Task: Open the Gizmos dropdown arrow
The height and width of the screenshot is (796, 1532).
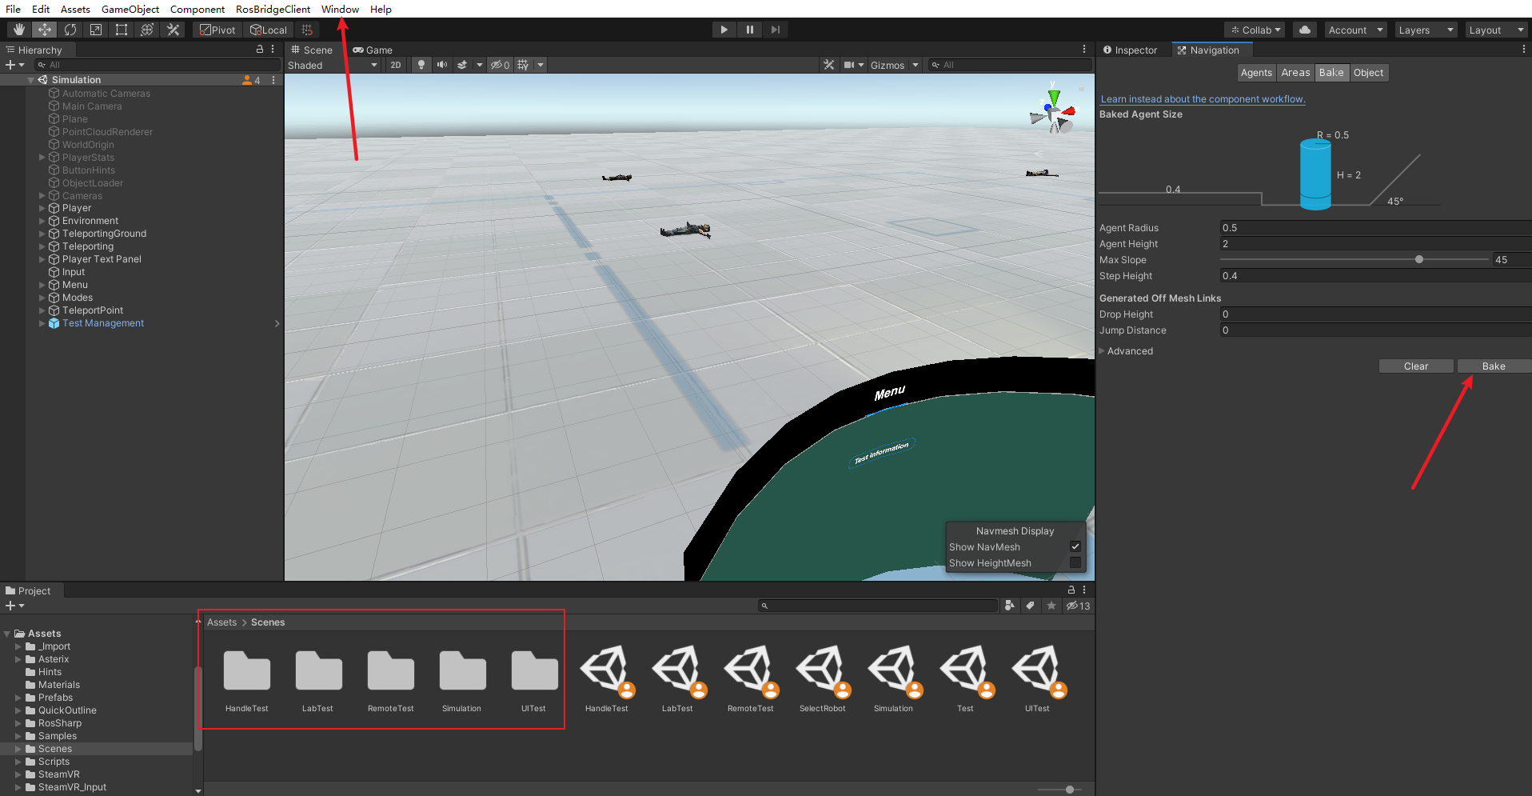Action: [x=916, y=65]
